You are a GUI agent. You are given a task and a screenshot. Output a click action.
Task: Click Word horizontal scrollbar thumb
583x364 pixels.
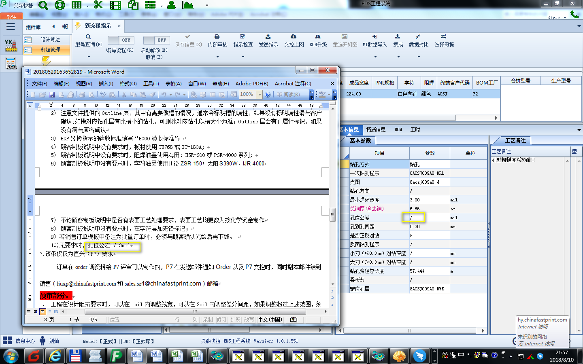pos(195,311)
